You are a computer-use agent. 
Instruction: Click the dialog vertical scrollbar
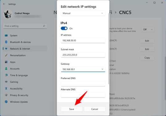(109, 49)
